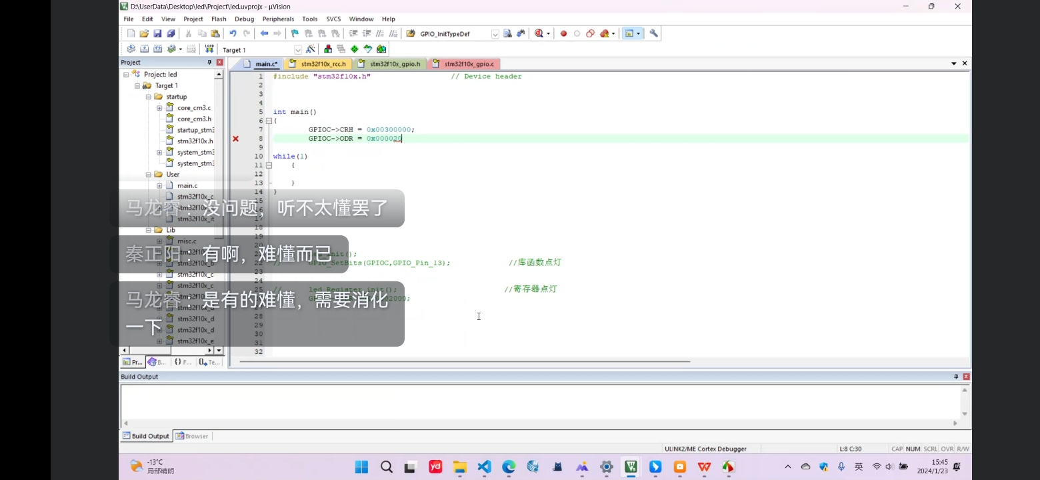Toggle auto-hide pin on Project panel
This screenshot has width=1040, height=480.
pyautogui.click(x=209, y=63)
